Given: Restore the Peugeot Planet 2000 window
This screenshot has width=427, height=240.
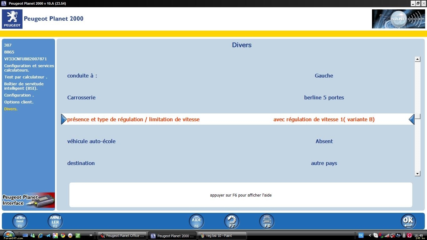Looking at the screenshot, I should (x=418, y=3).
